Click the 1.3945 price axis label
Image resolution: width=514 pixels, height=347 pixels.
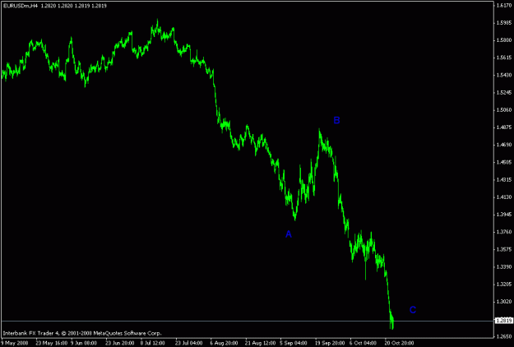click(504, 215)
